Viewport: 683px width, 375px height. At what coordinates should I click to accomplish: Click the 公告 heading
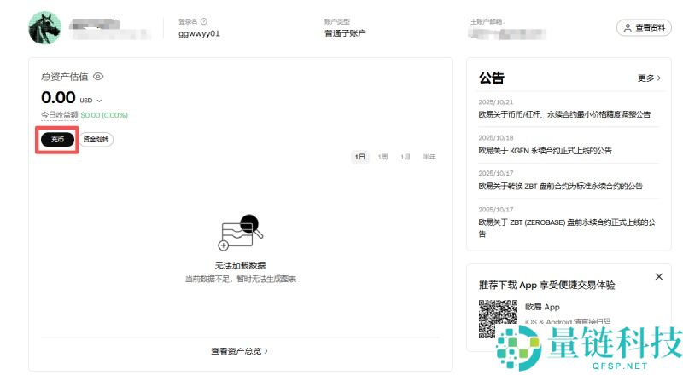[x=492, y=78]
